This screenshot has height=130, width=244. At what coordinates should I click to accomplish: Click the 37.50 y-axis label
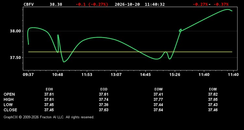(x=15, y=58)
